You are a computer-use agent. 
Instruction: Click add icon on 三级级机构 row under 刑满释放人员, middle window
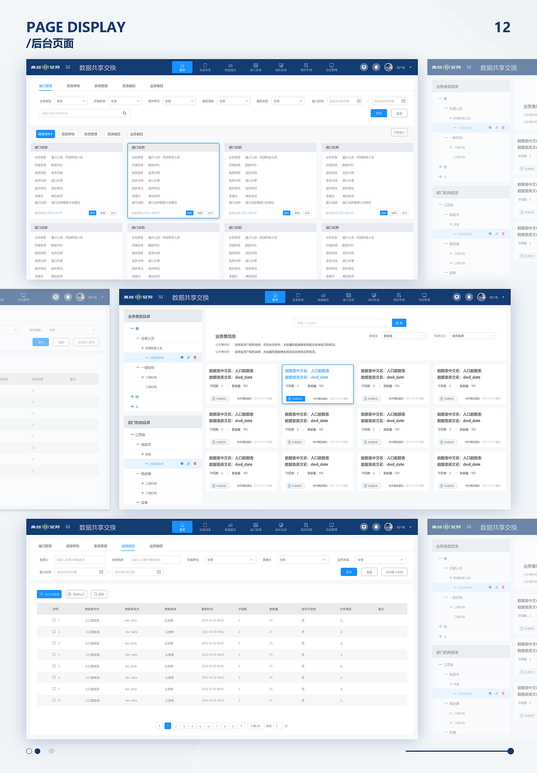tap(182, 357)
